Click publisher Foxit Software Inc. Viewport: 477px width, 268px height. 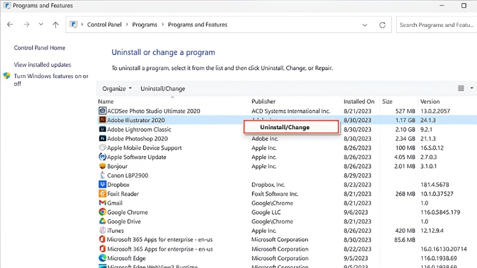[275, 194]
